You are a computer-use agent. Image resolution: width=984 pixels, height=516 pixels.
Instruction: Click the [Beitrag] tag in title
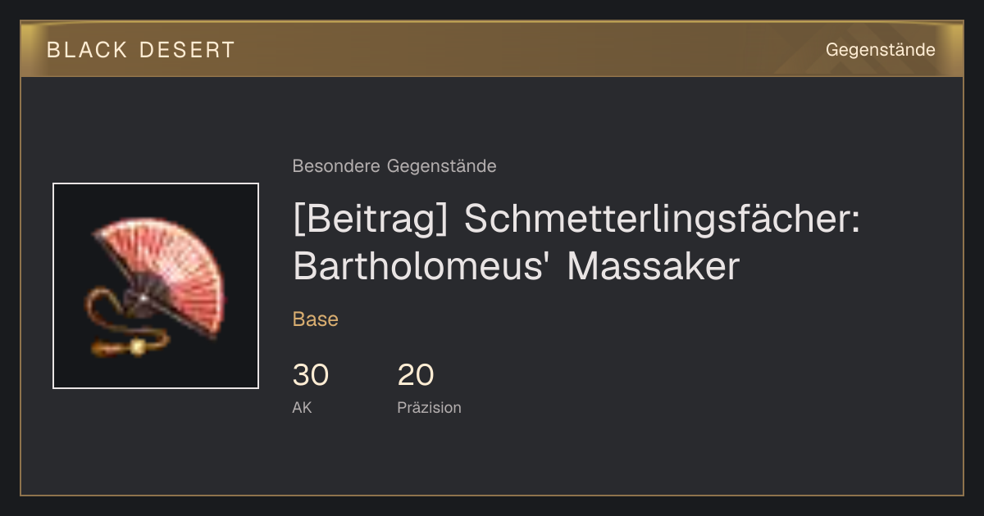pyautogui.click(x=370, y=220)
